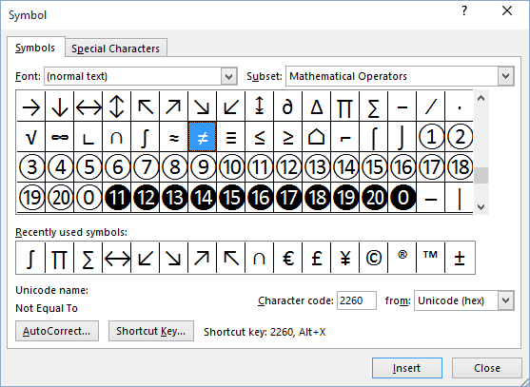Select the copyright © recently used symbol

coord(374,258)
